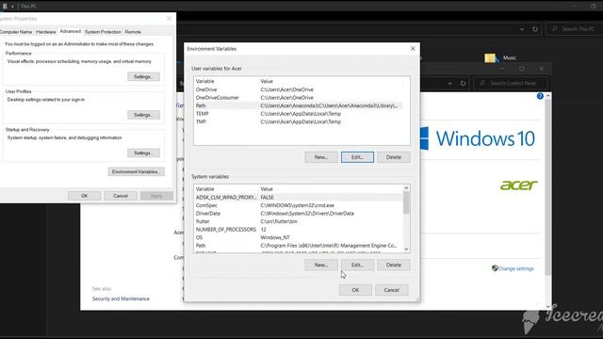The width and height of the screenshot is (603, 339).
Task: Cancel the Environment Variables dialog
Action: tap(392, 290)
